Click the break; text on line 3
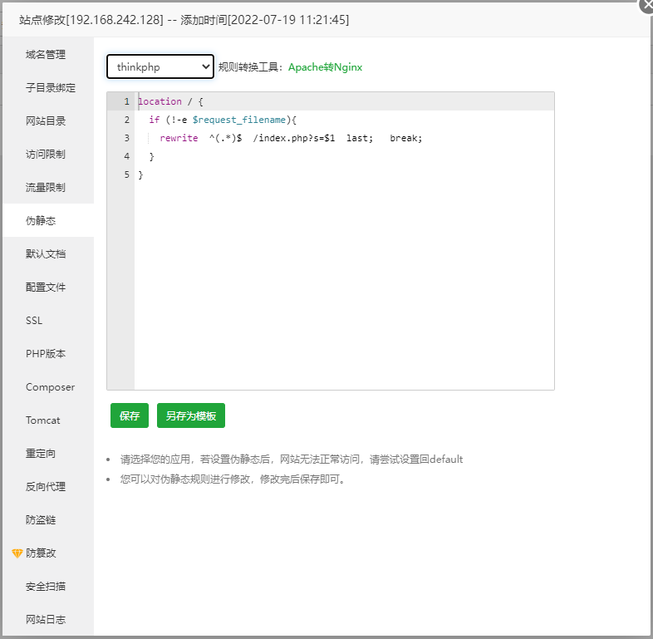Image resolution: width=653 pixels, height=639 pixels. (x=406, y=138)
